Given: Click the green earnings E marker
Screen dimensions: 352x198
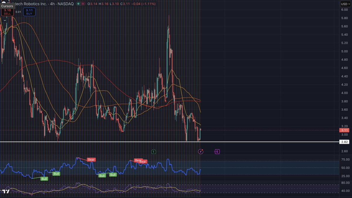Looking at the screenshot, I should click(x=153, y=151).
